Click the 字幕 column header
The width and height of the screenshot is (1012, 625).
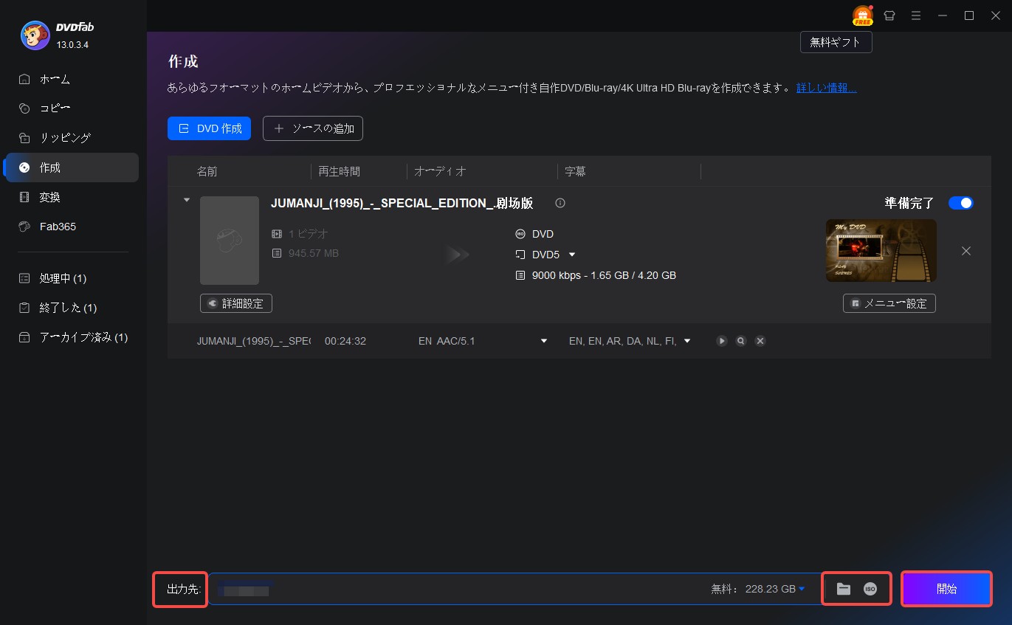(575, 171)
